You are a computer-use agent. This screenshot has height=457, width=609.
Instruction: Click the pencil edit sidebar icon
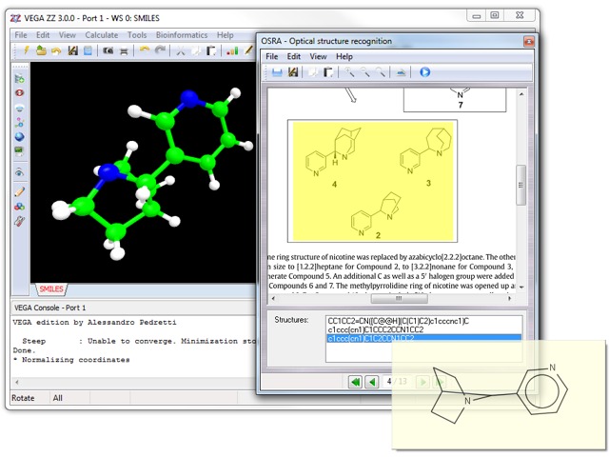pos(19,191)
